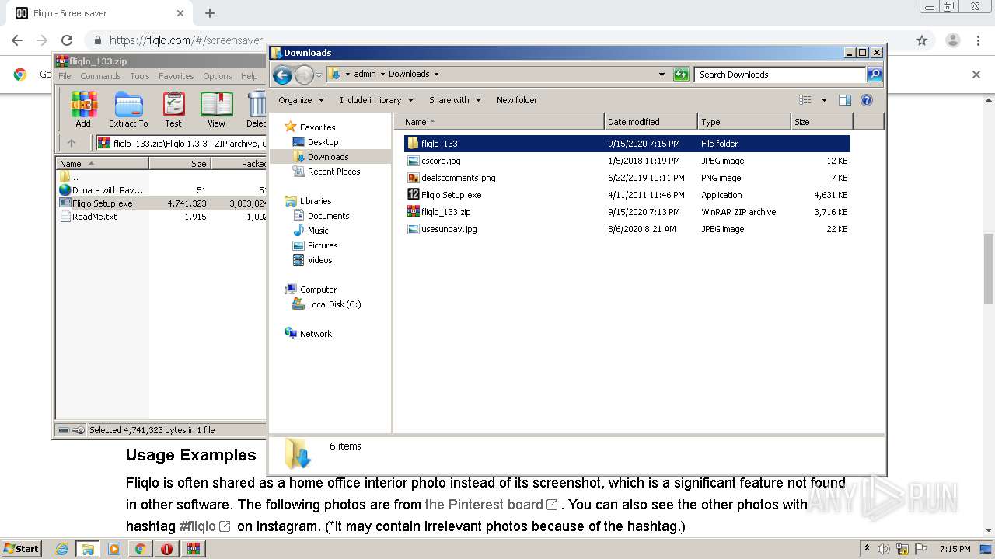Bookmark this page star icon
The width and height of the screenshot is (995, 559).
922,40
